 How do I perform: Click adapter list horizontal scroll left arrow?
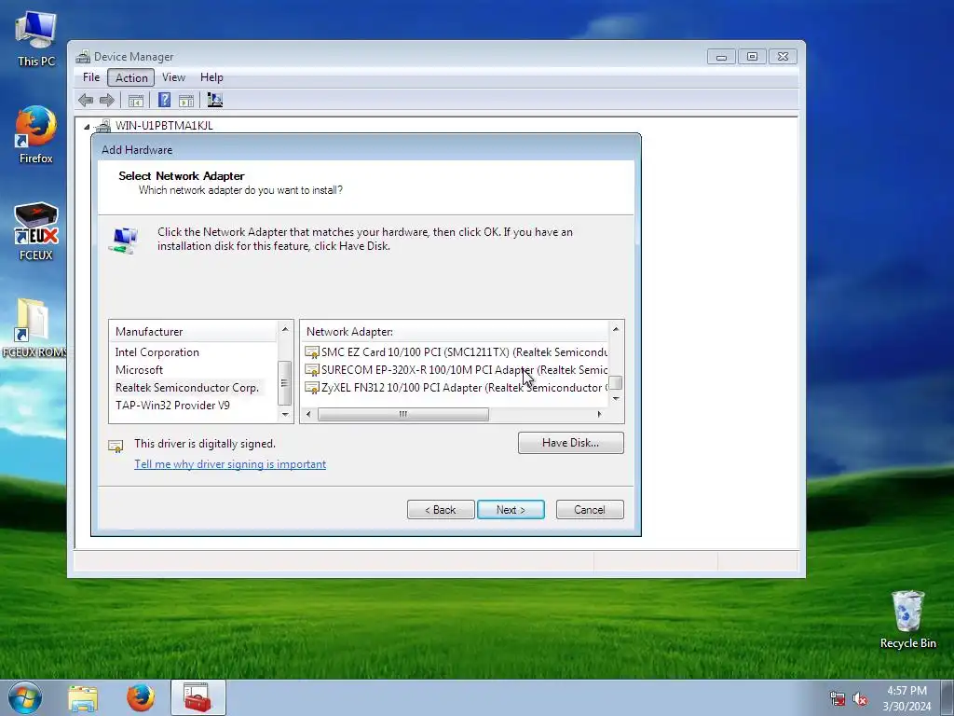[x=309, y=414]
